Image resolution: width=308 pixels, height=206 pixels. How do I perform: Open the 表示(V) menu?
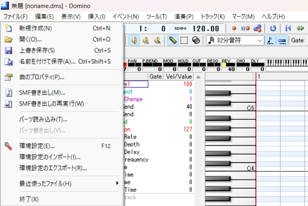point(71,16)
